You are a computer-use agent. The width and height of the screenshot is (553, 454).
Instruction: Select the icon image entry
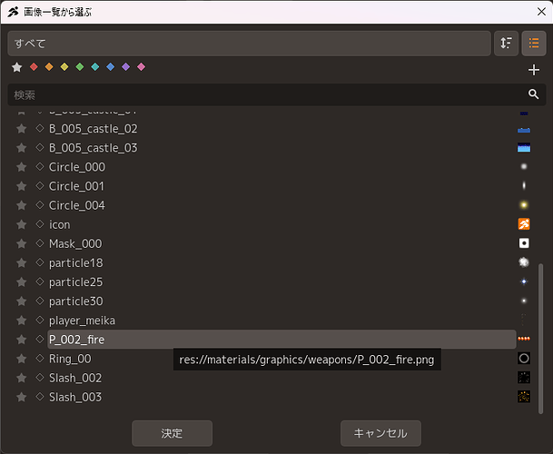281,224
